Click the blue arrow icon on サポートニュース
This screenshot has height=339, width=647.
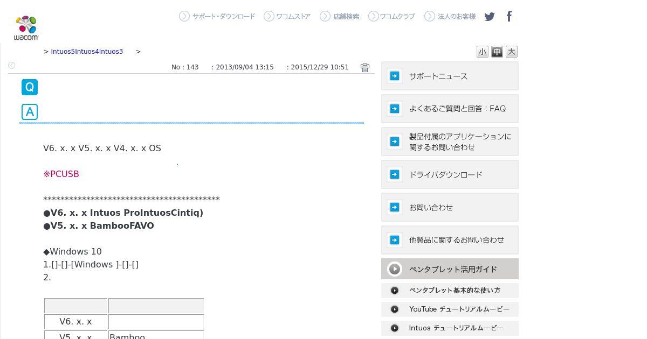coord(395,76)
